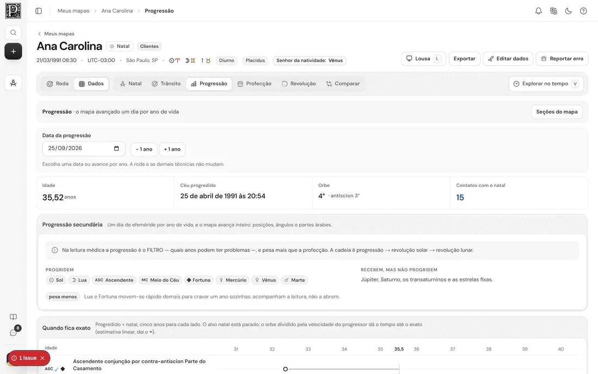Click the Lua chip under Progridem

pyautogui.click(x=79, y=280)
